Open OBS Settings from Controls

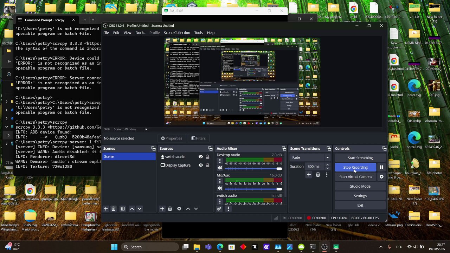coord(360,196)
